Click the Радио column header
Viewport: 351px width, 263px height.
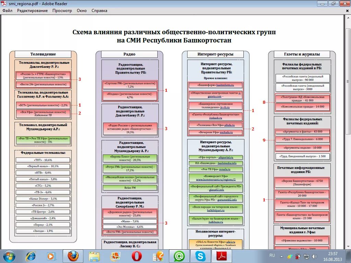pyautogui.click(x=129, y=54)
